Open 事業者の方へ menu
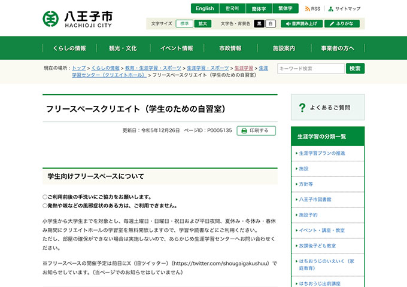The image size is (407, 287). click(338, 48)
